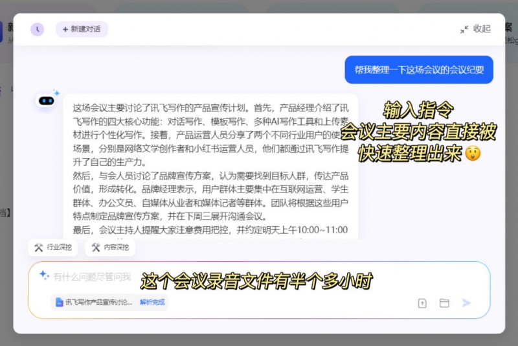
Task: Select the 行业深挖 chip
Action: pyautogui.click(x=53, y=248)
